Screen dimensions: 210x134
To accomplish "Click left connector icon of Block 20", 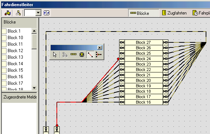I will [x=122, y=80].
